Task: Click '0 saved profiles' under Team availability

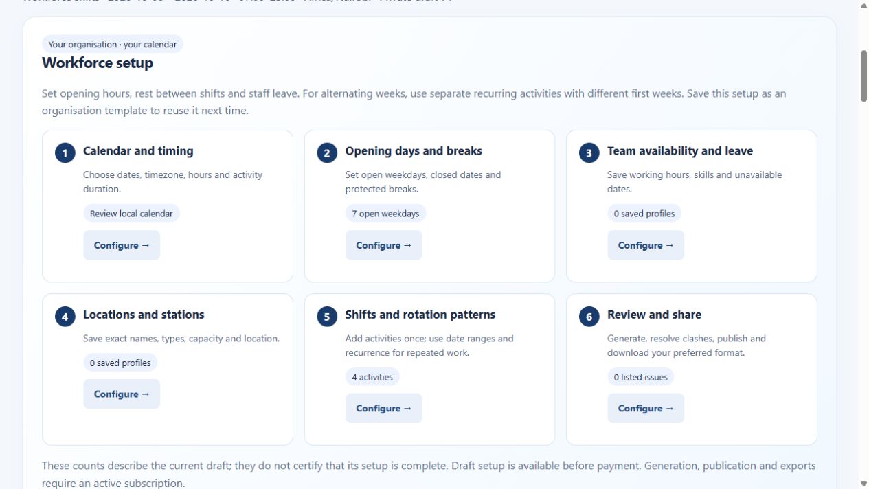Action: tap(644, 214)
